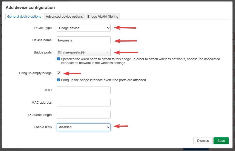Toggle Bring up empty bridge checkbox

[x=59, y=73]
